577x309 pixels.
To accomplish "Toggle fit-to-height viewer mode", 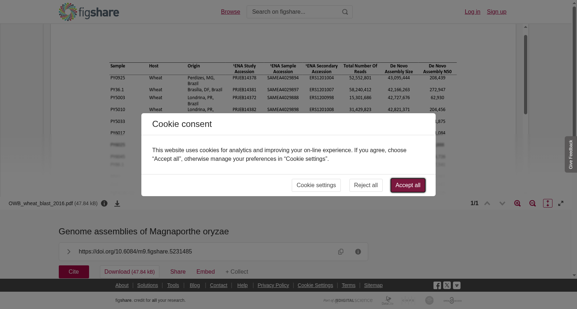I will coord(548,203).
